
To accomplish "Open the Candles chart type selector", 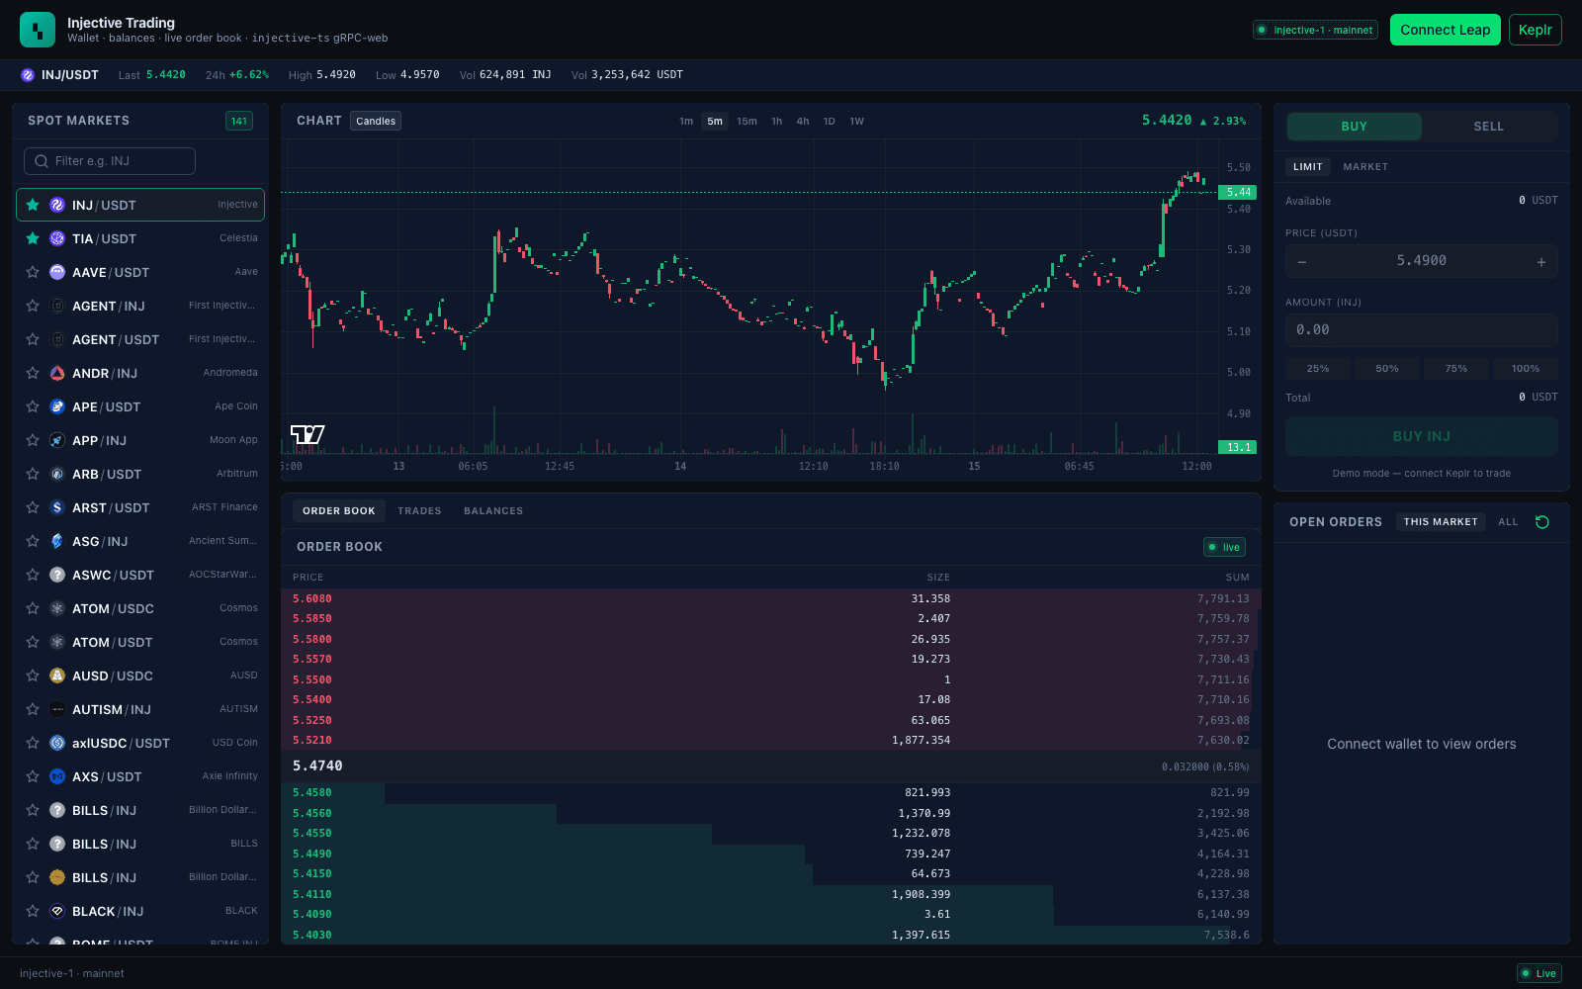I will tap(376, 121).
